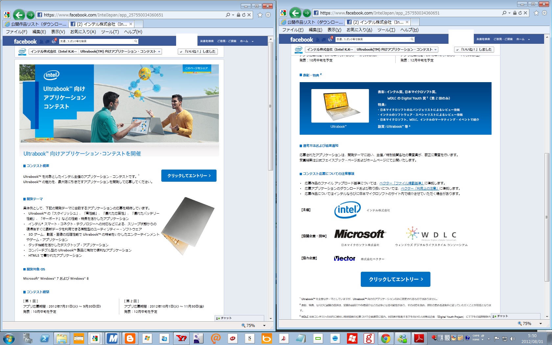
Task: Open チャット bar in right window
Action: click(516, 316)
